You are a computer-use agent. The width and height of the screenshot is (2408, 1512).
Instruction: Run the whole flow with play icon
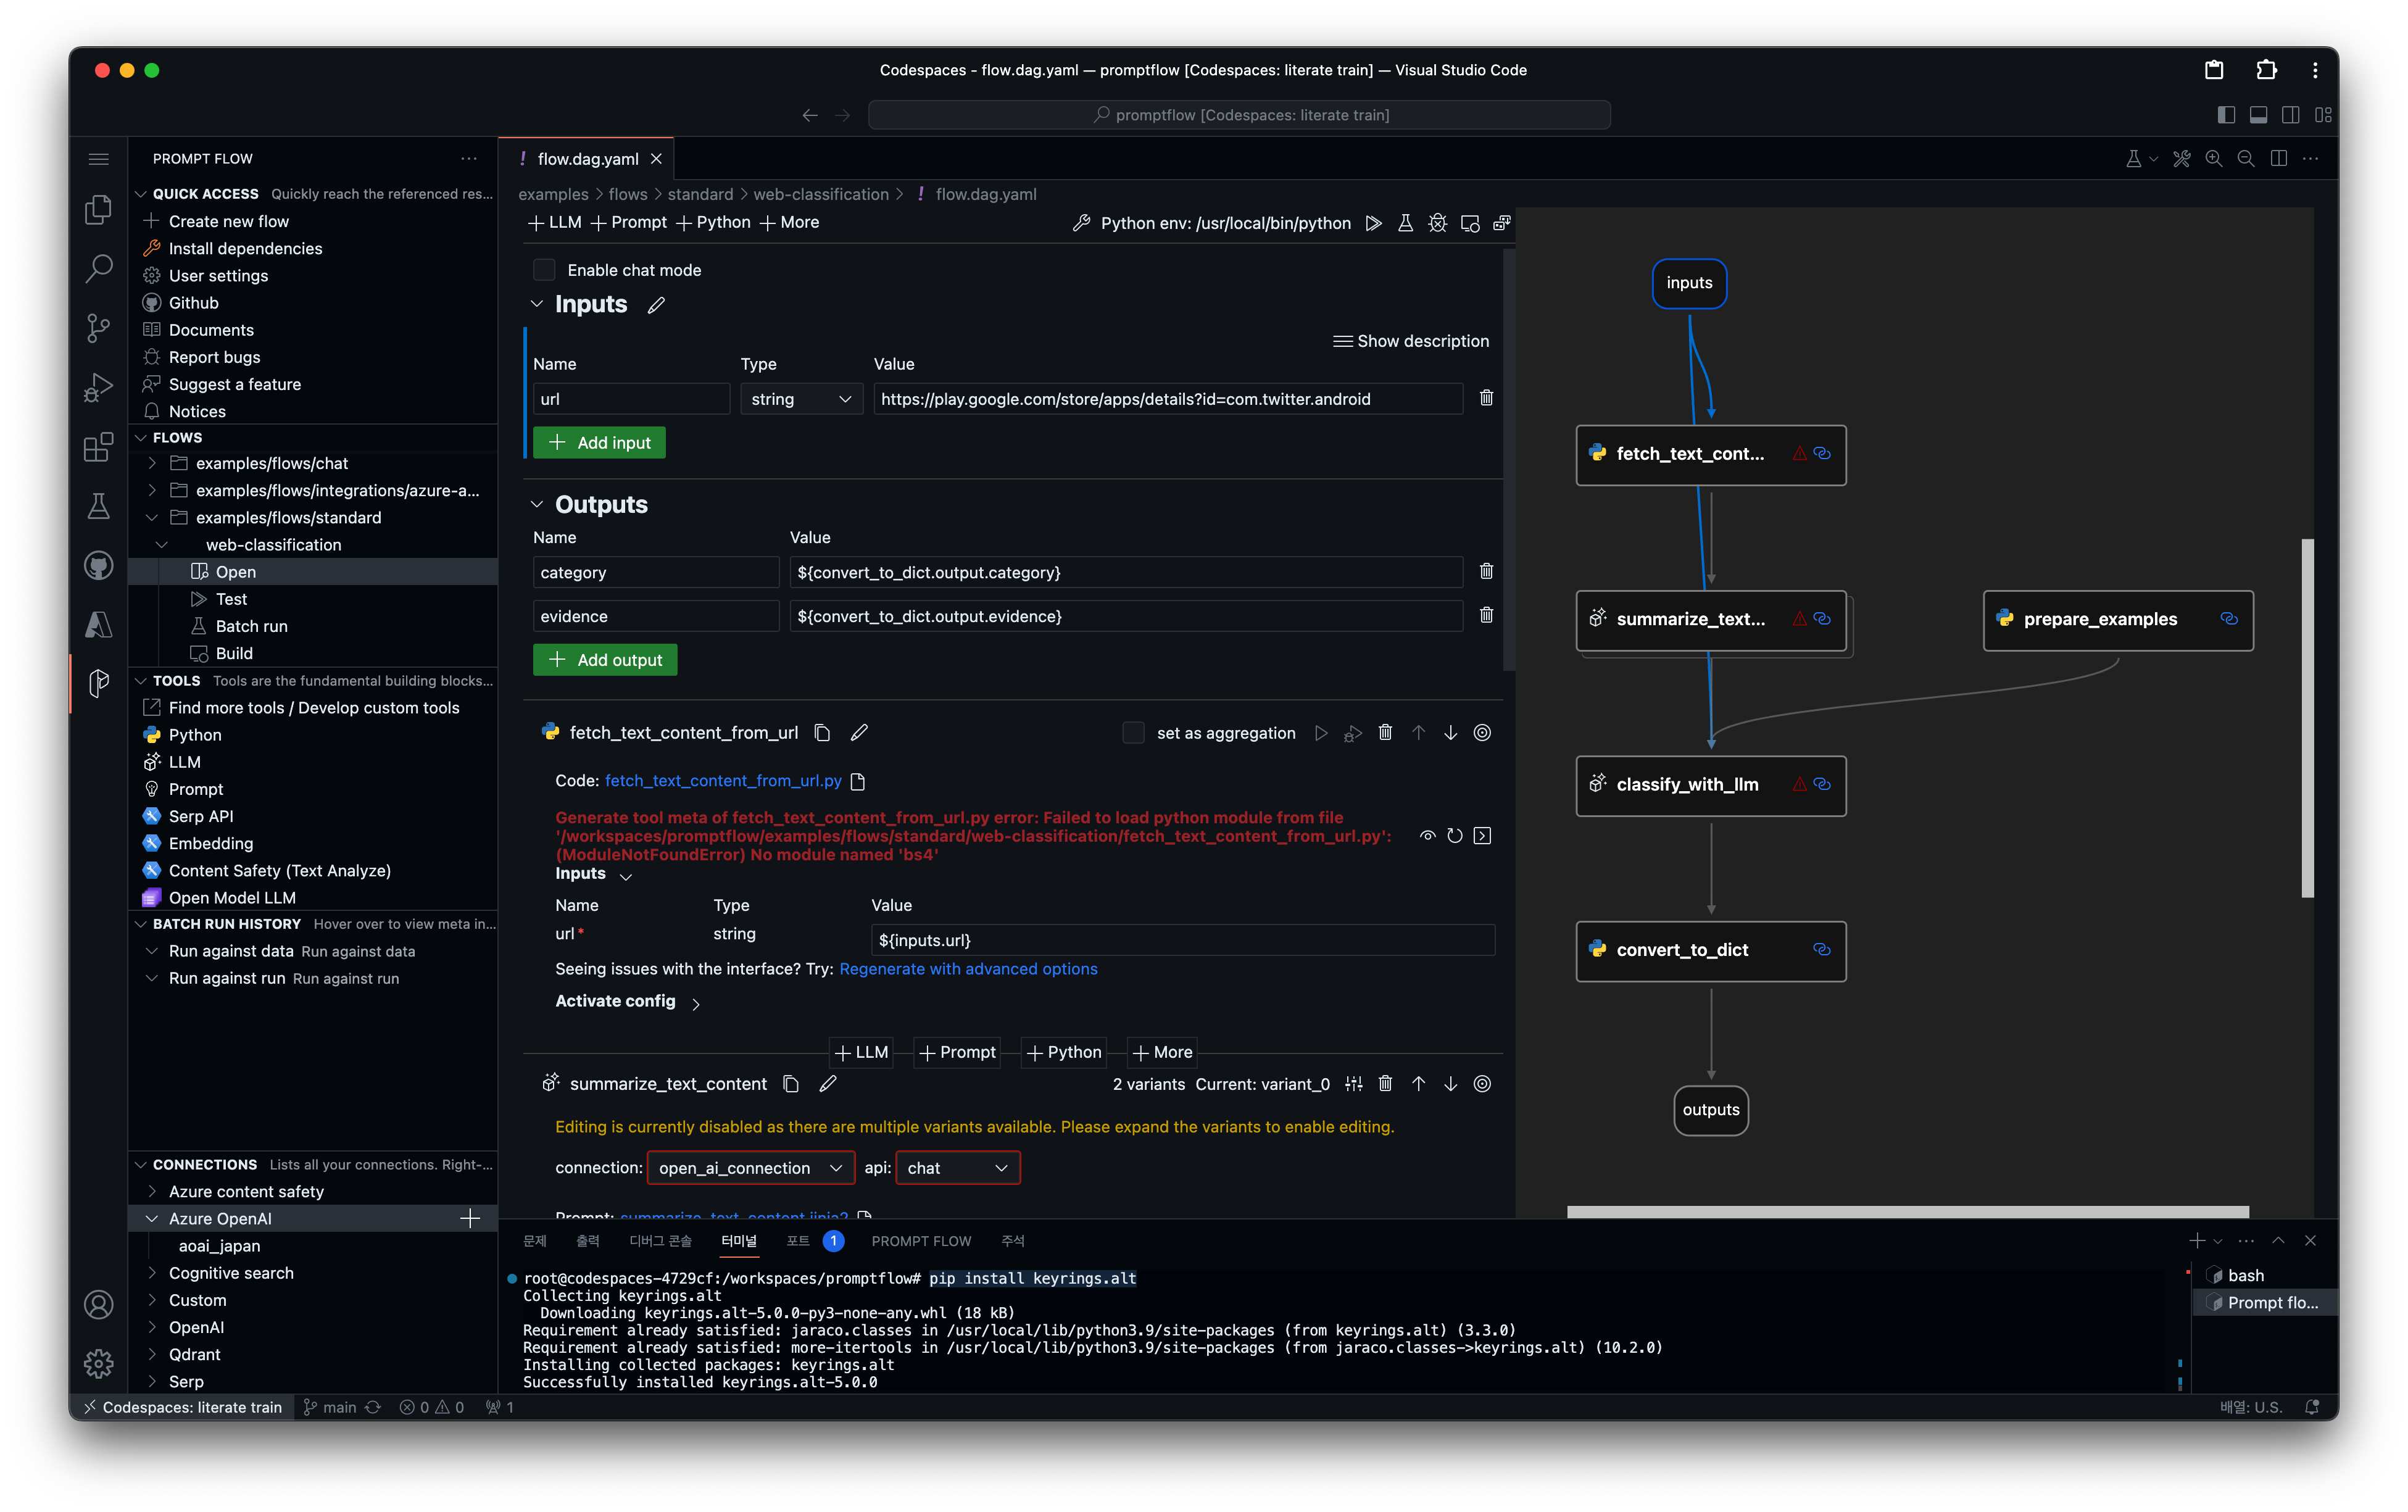(x=1374, y=223)
